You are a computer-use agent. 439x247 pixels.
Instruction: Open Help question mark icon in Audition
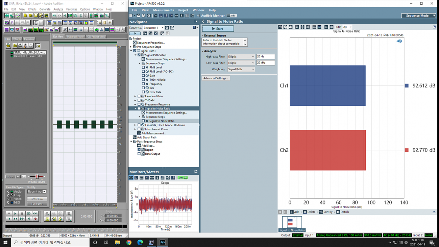coord(110,23)
